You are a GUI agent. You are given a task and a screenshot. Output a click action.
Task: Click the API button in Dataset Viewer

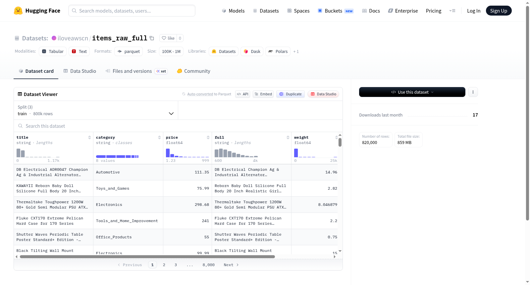coord(242,94)
